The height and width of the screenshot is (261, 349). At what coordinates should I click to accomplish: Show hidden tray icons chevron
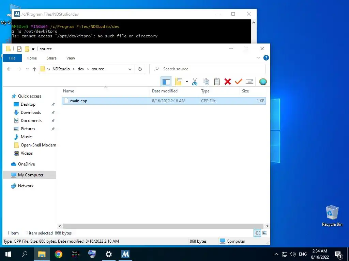tap(276, 254)
